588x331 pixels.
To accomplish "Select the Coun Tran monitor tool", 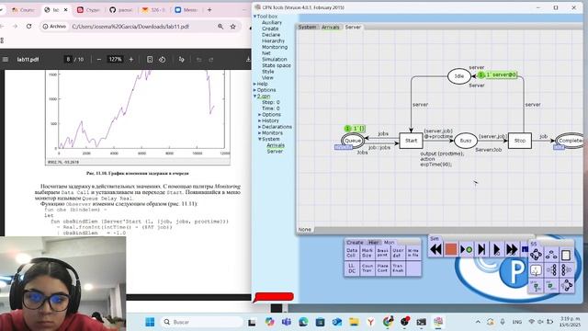I will 367,268.
